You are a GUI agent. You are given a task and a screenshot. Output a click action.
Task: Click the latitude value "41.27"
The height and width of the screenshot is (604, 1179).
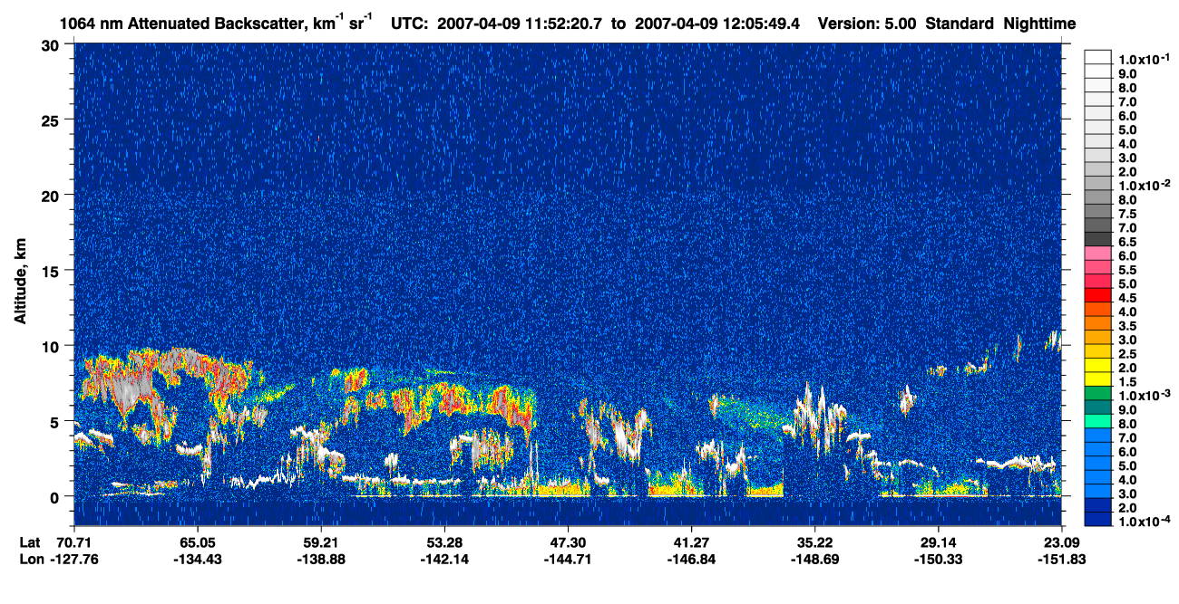pos(691,542)
